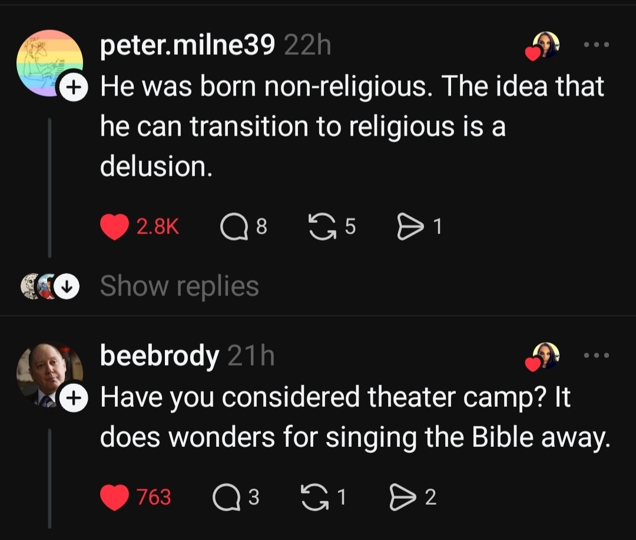Open the beebrody username profile
Screen dimensions: 636x540
click(159, 355)
